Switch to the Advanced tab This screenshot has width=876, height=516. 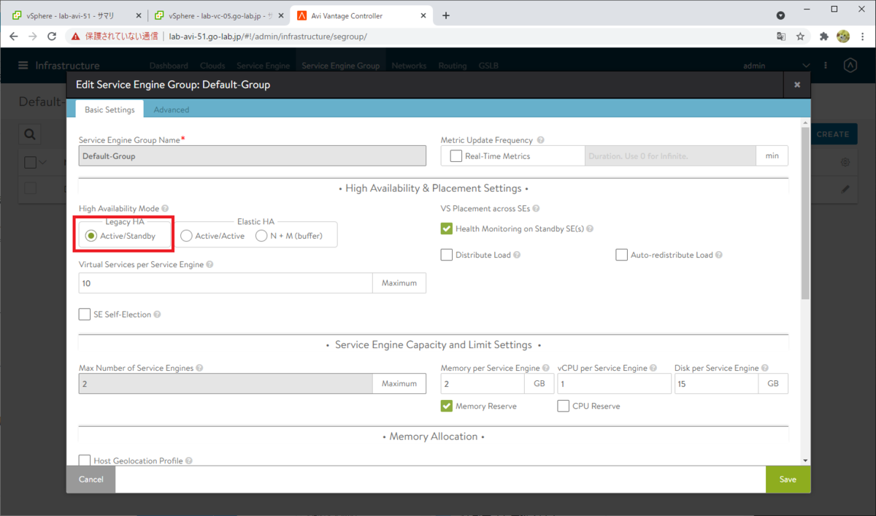click(x=172, y=109)
